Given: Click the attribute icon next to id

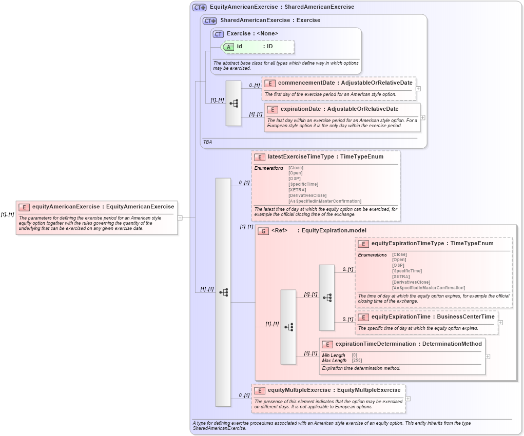Looking at the screenshot, I should coord(228,47).
